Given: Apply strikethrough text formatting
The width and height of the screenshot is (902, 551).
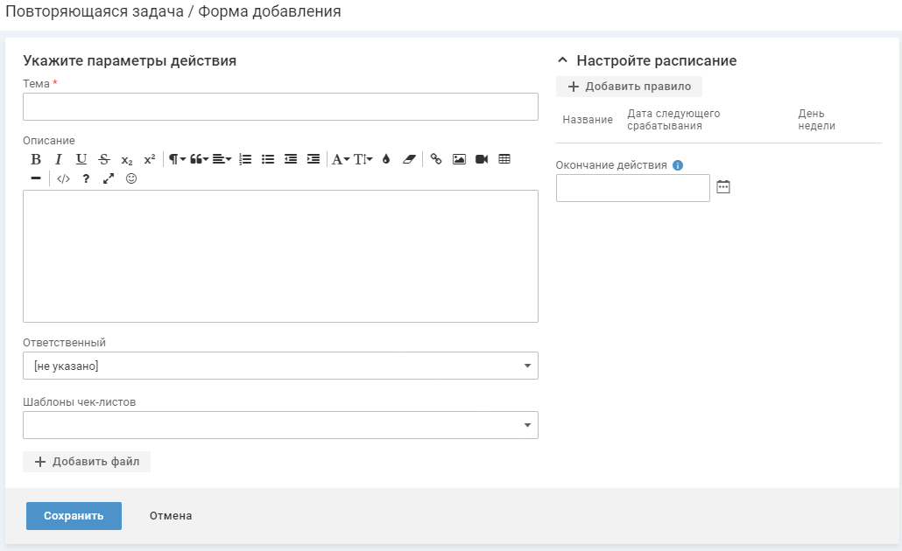Looking at the screenshot, I should (104, 159).
